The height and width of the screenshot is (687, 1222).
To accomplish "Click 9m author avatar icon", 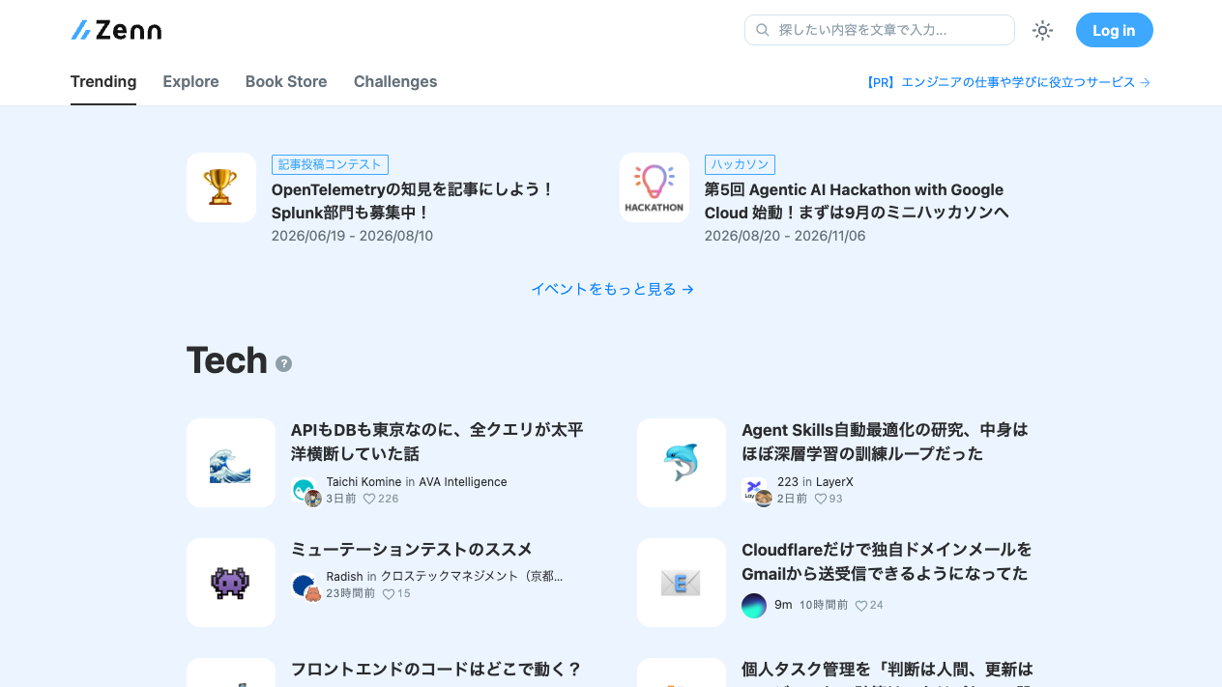I will point(754,606).
